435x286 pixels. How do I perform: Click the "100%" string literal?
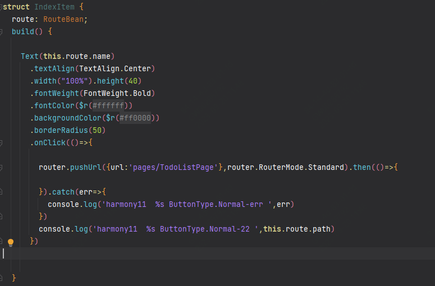(75, 81)
